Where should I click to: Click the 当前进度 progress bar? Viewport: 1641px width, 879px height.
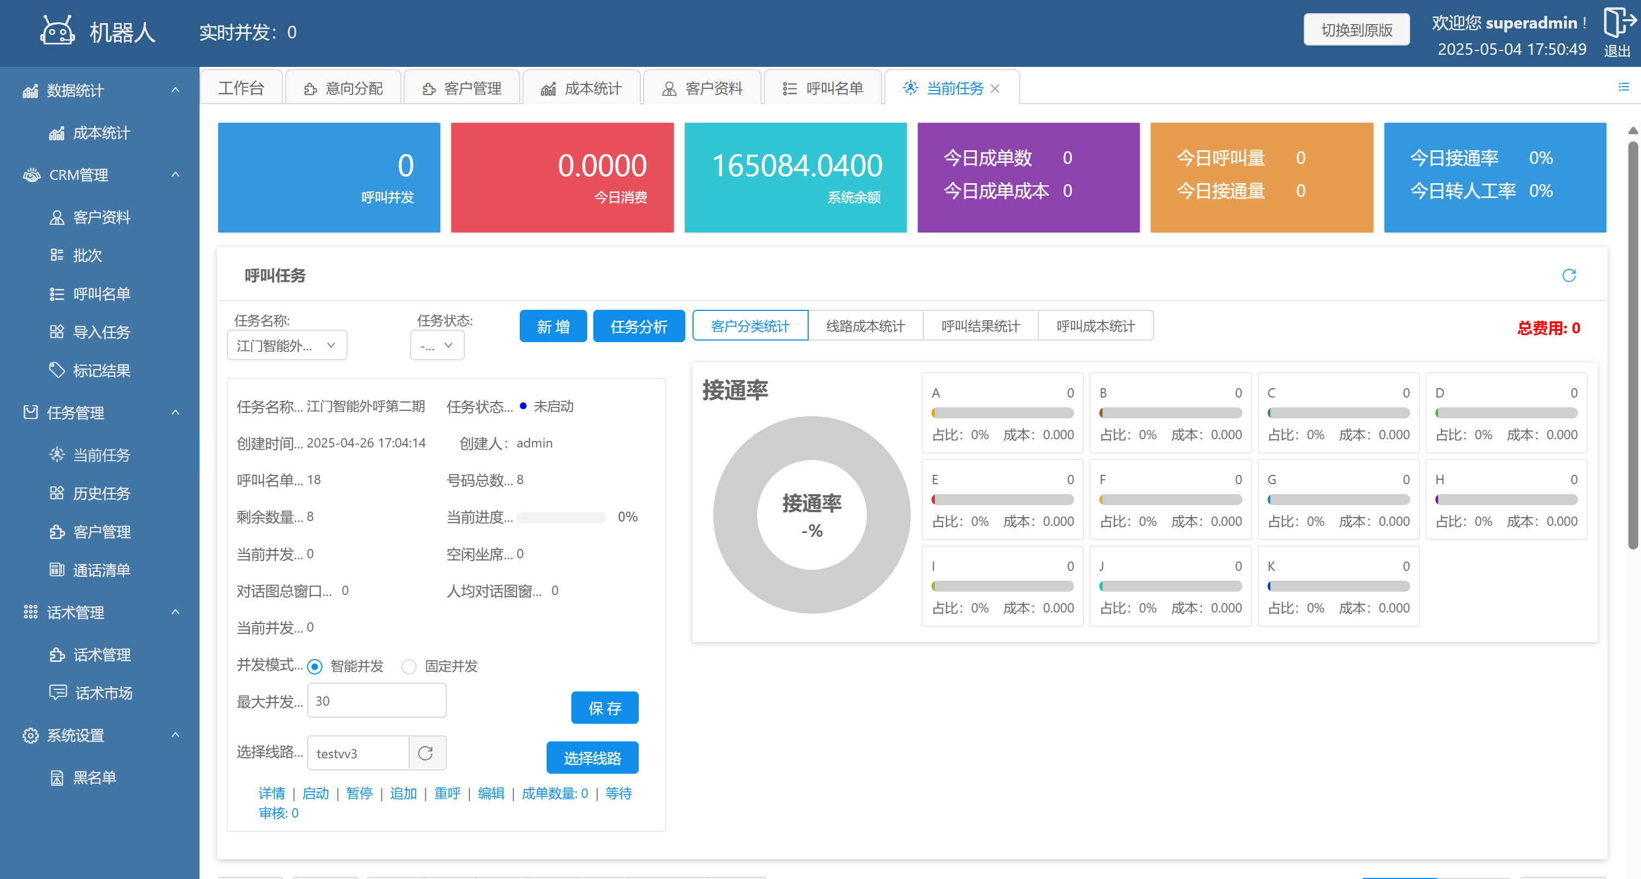point(561,517)
